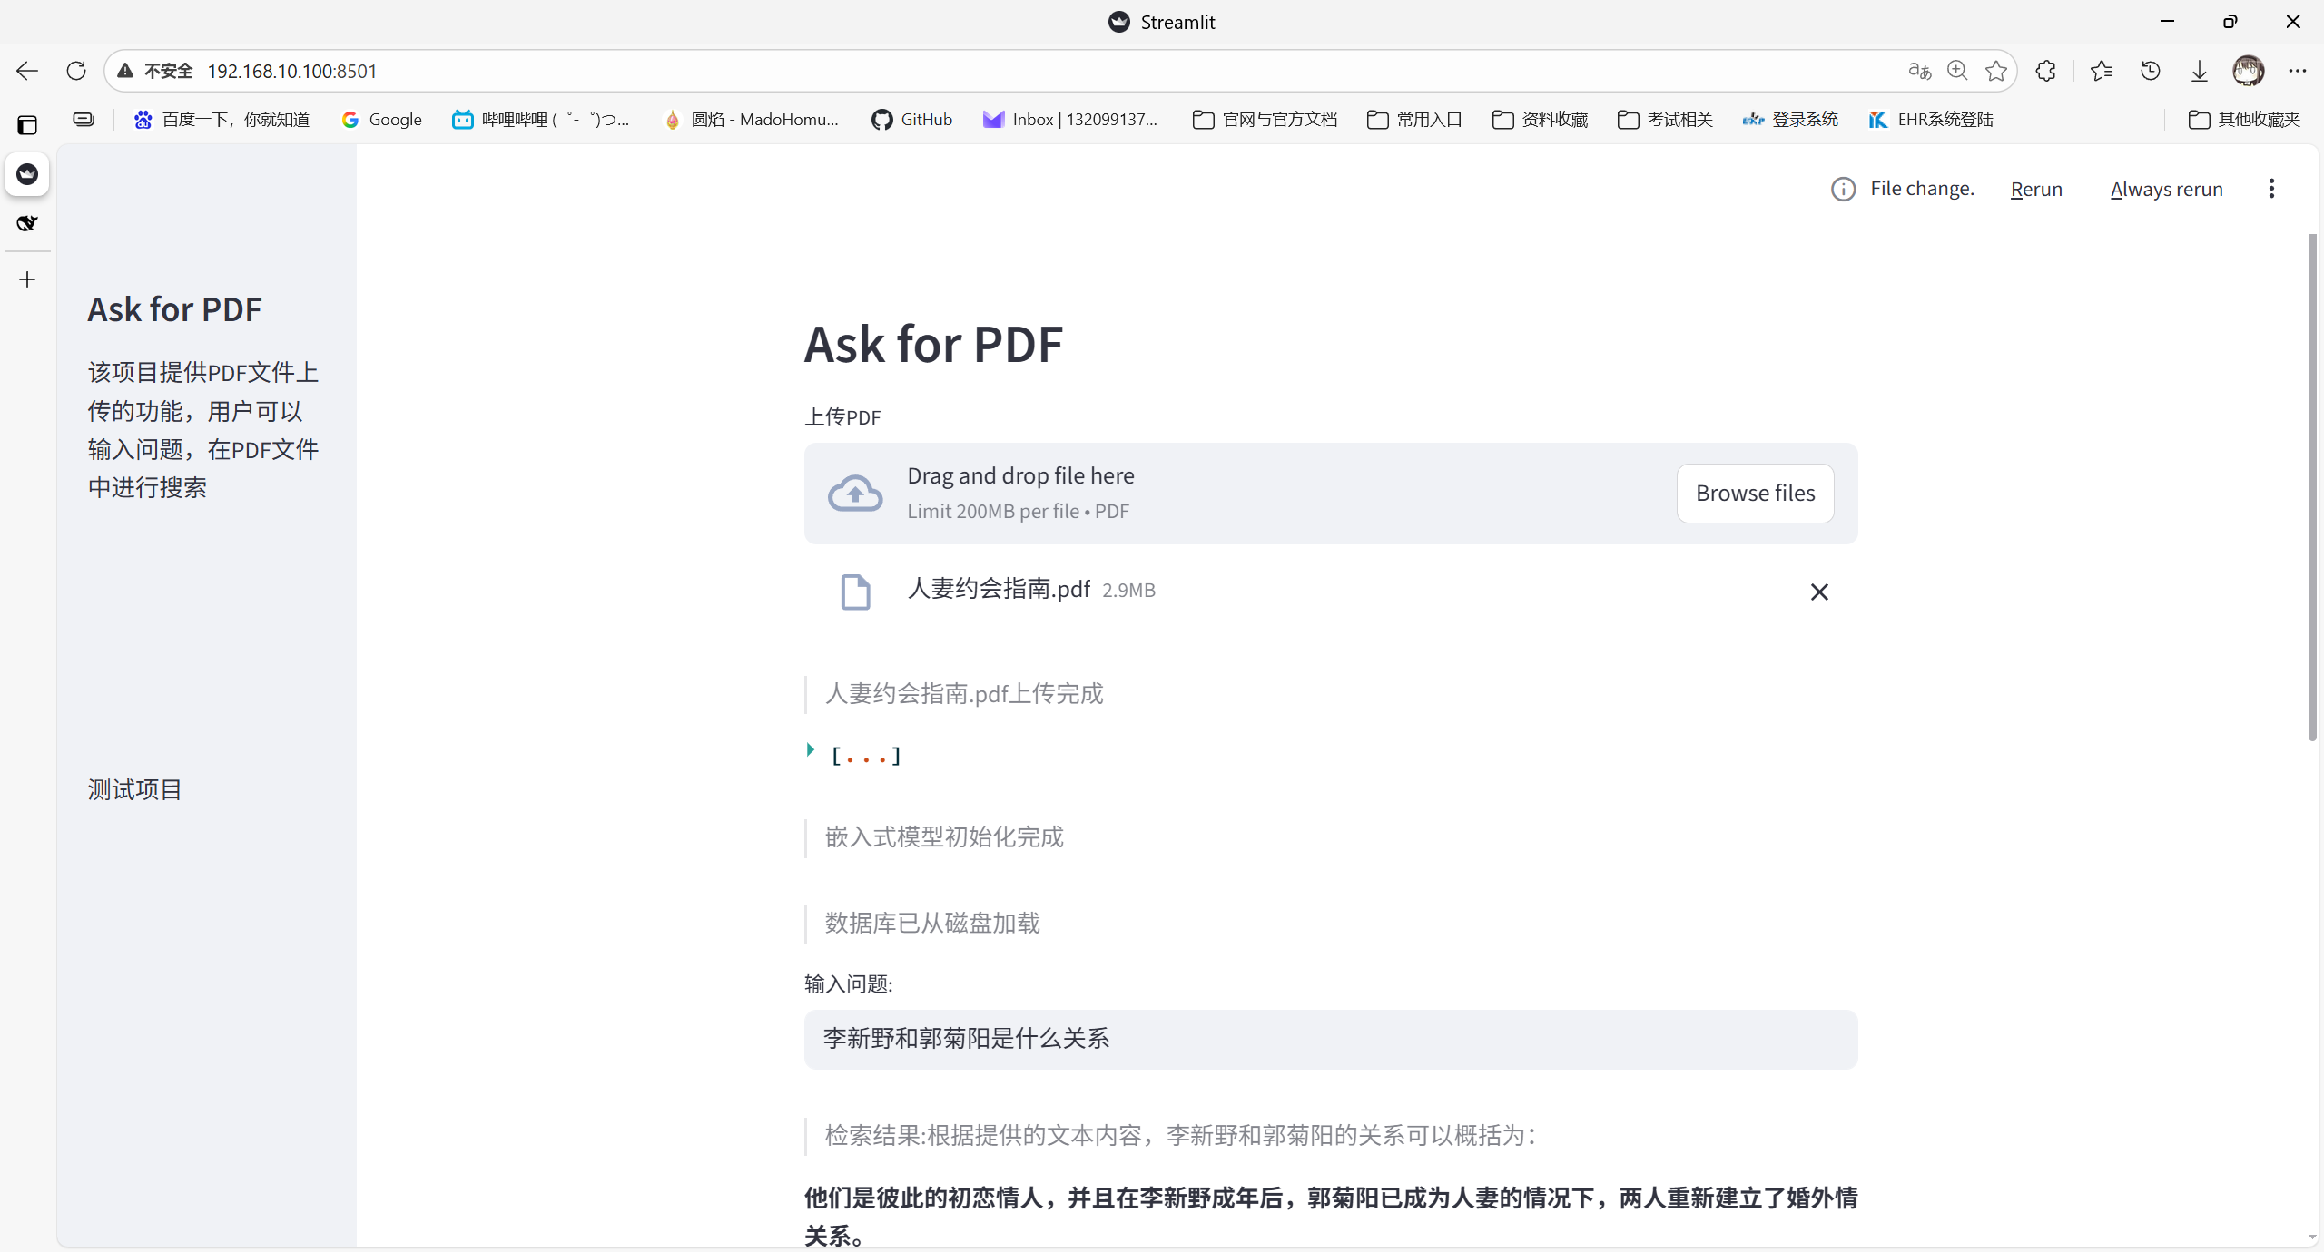2324x1252 pixels.
Task: Open new vertical tab with plus icon
Action: pyautogui.click(x=27, y=279)
